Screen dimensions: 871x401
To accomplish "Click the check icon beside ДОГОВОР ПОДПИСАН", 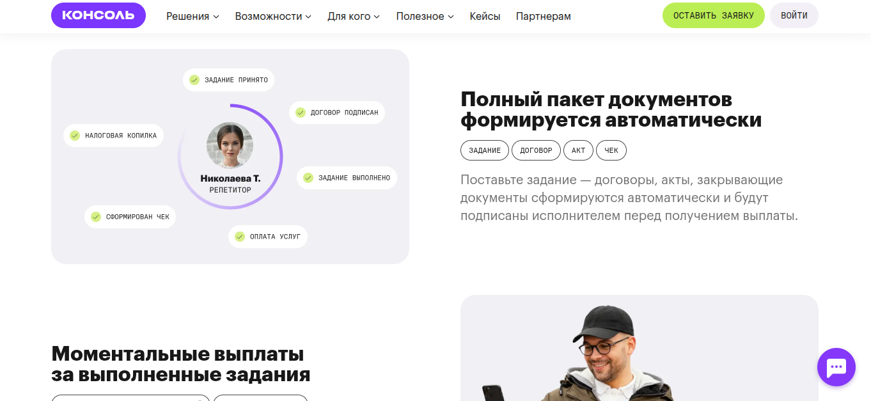I will pos(301,113).
